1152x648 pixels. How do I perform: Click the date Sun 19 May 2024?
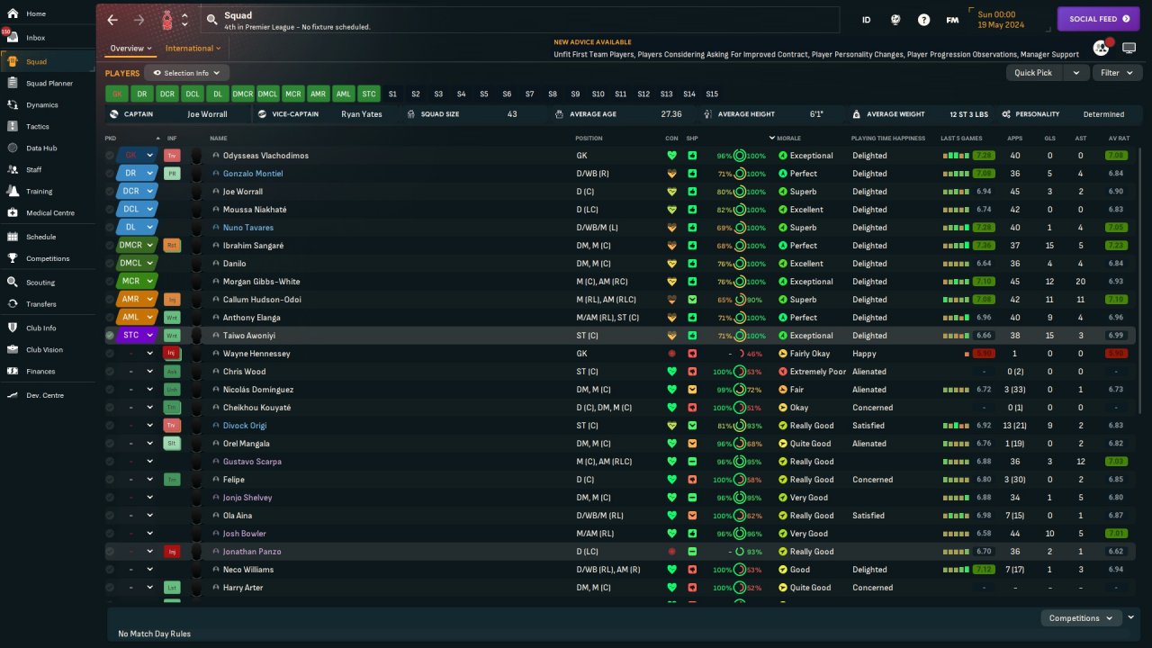pyautogui.click(x=1010, y=20)
